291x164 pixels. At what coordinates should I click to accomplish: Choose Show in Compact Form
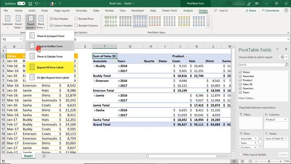(x=50, y=36)
